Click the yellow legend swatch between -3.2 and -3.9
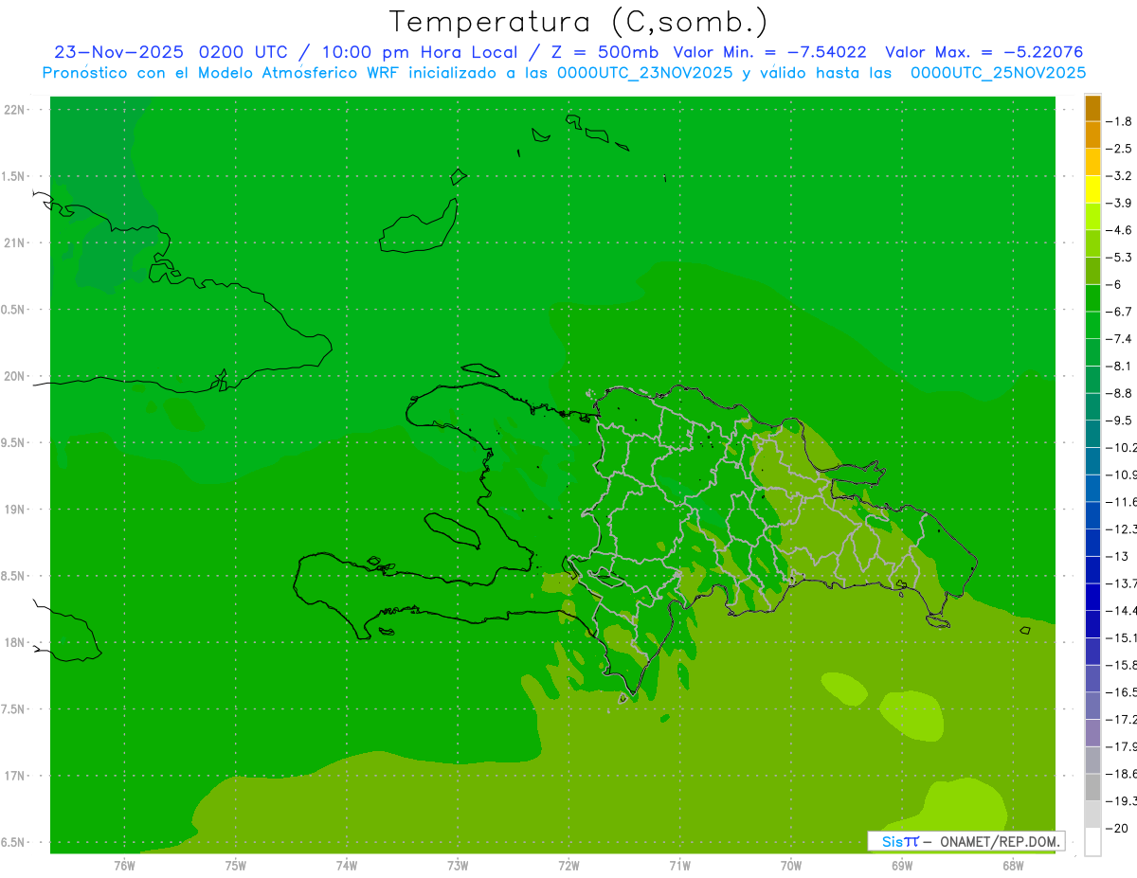Image resolution: width=1137 pixels, height=878 pixels. (x=1092, y=188)
